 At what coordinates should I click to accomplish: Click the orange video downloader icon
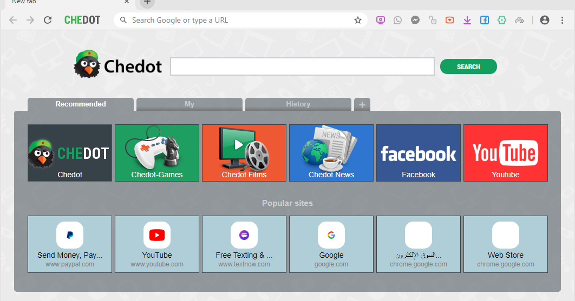449,20
